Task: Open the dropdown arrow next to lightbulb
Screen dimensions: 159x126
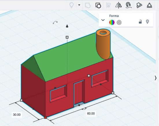Action: (x=79, y=5)
